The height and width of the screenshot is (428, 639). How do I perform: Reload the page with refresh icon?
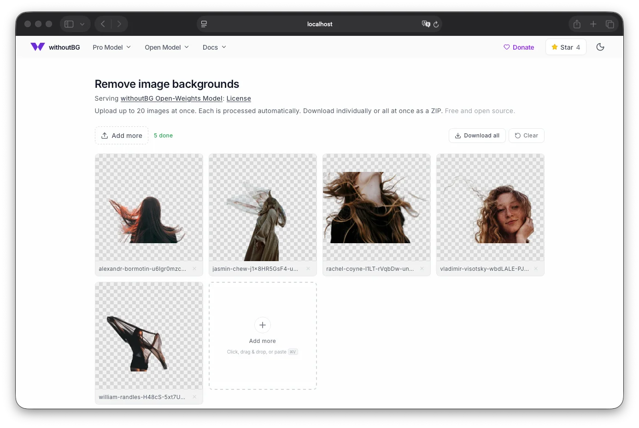(x=436, y=24)
